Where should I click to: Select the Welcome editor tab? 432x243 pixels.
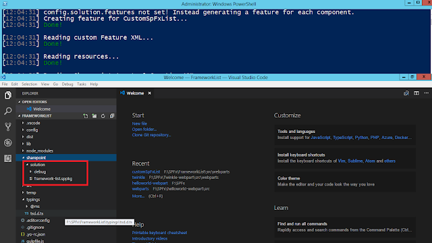pyautogui.click(x=135, y=93)
